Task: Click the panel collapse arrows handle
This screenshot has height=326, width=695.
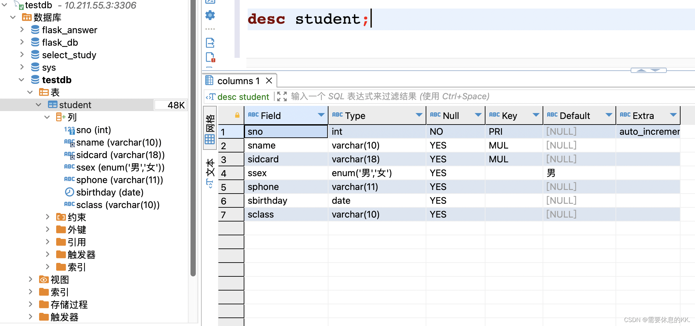Action: pyautogui.click(x=648, y=70)
